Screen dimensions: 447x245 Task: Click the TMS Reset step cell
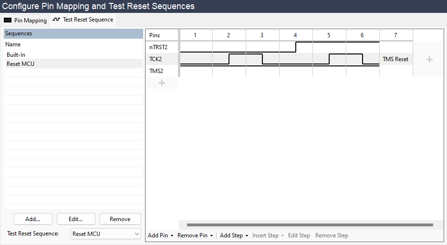395,59
